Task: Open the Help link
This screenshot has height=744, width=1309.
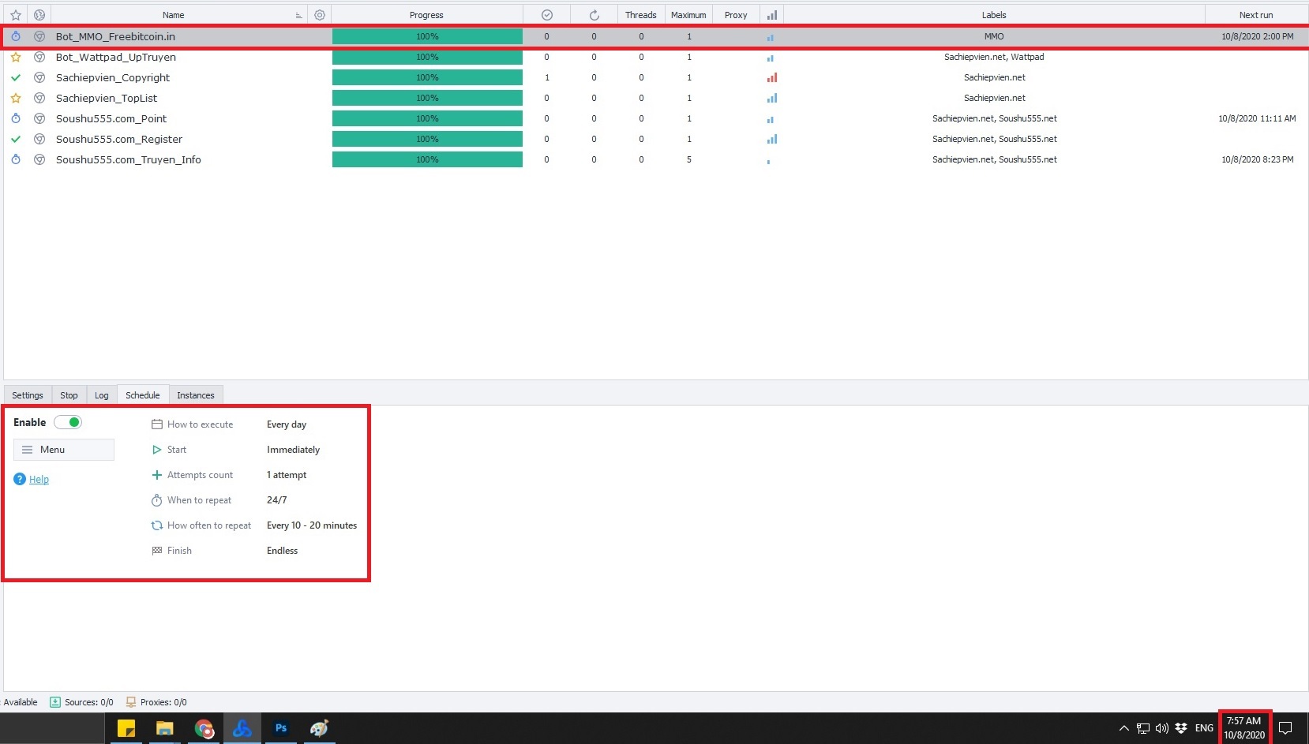Action: pos(39,480)
